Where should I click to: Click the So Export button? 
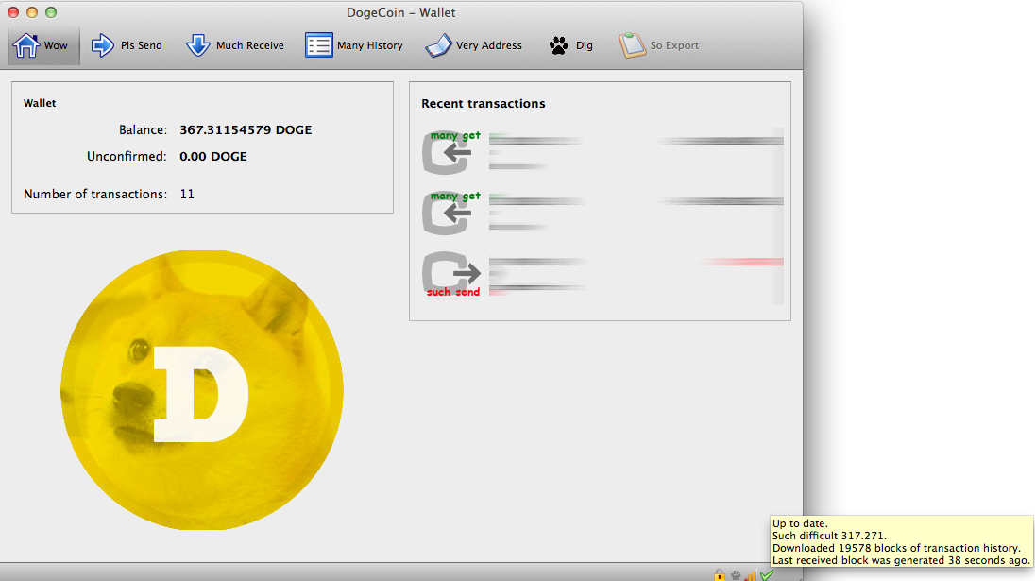[659, 45]
